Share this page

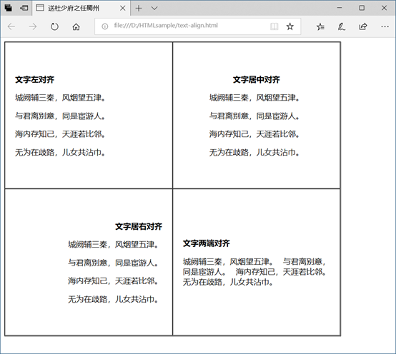point(363,26)
